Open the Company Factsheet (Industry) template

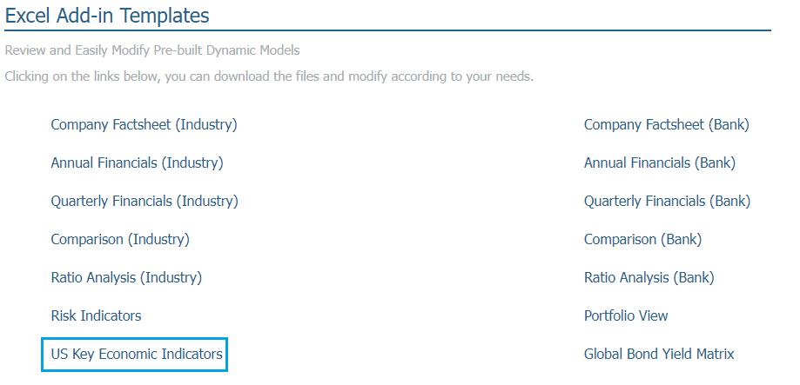click(x=144, y=125)
